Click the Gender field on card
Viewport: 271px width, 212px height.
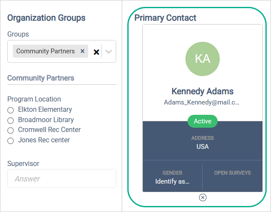[x=172, y=177]
